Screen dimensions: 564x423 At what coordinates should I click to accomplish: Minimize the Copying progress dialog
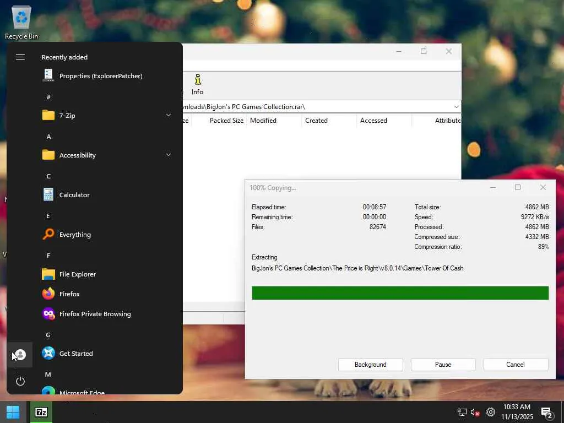pyautogui.click(x=493, y=187)
